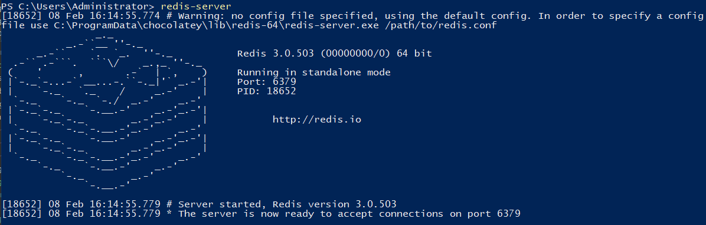Click the Running in standalone mode text
Viewport: 706px width, 225px height.
pos(314,72)
